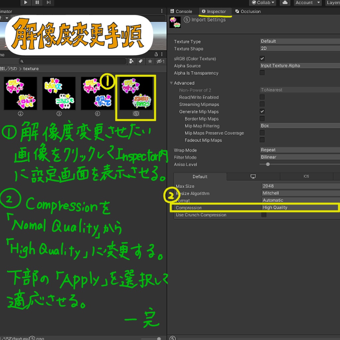Click the padlock icon in the Inspector
Image resolution: width=340 pixels, height=340 pixels.
156,54
